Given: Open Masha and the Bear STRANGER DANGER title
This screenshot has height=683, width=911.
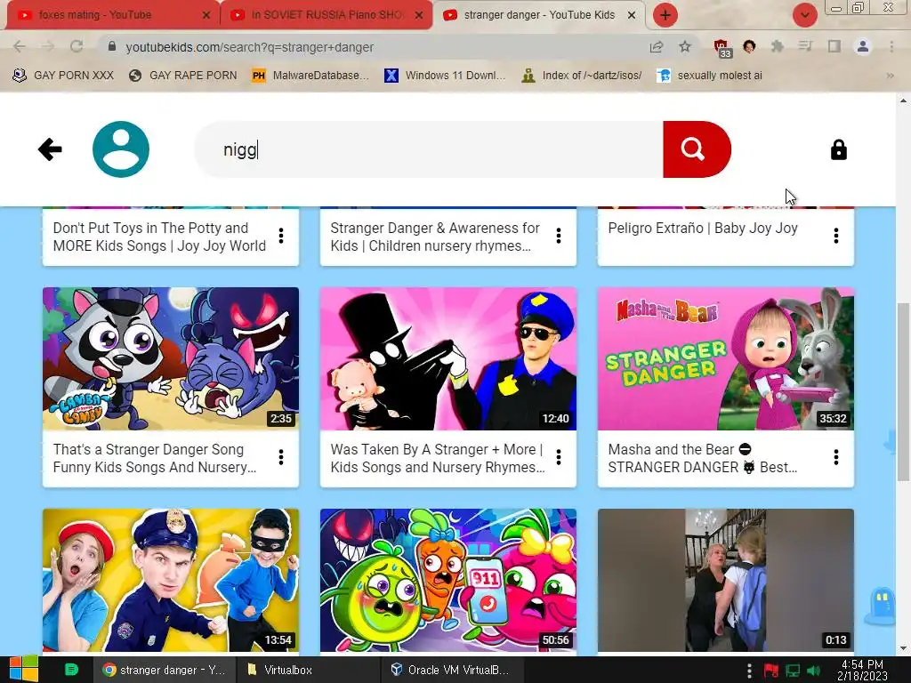Looking at the screenshot, I should 703,458.
